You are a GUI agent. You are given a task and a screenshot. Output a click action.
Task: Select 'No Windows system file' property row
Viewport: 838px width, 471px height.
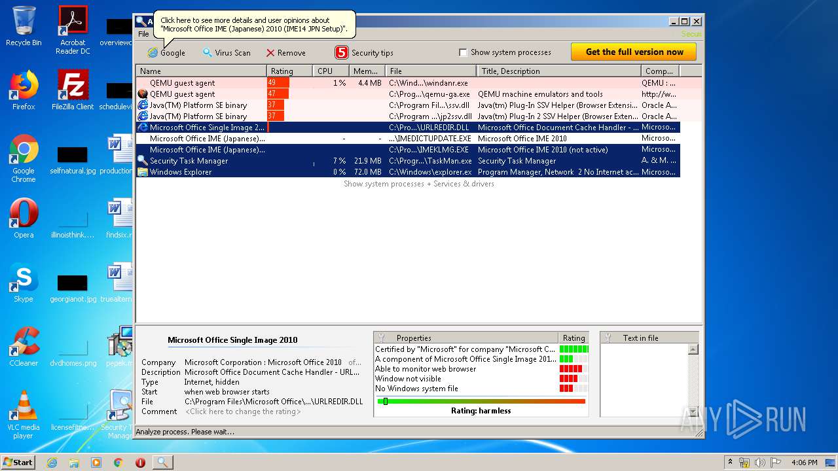pyautogui.click(x=481, y=389)
